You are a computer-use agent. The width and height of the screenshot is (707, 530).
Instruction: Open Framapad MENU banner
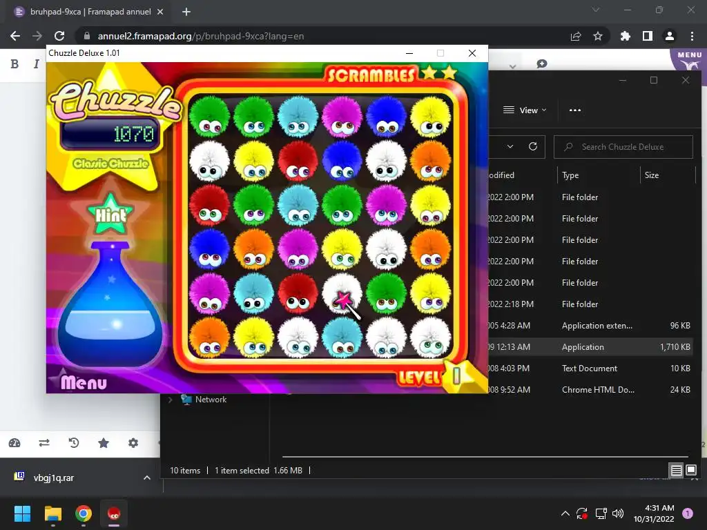[x=689, y=59]
